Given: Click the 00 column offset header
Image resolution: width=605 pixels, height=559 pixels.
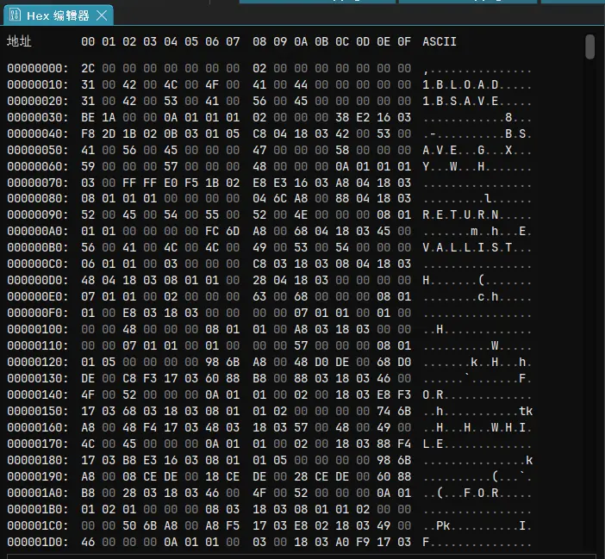Looking at the screenshot, I should [x=88, y=41].
